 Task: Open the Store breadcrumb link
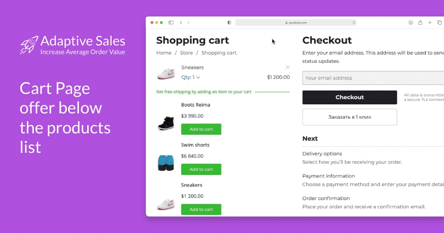(x=186, y=53)
